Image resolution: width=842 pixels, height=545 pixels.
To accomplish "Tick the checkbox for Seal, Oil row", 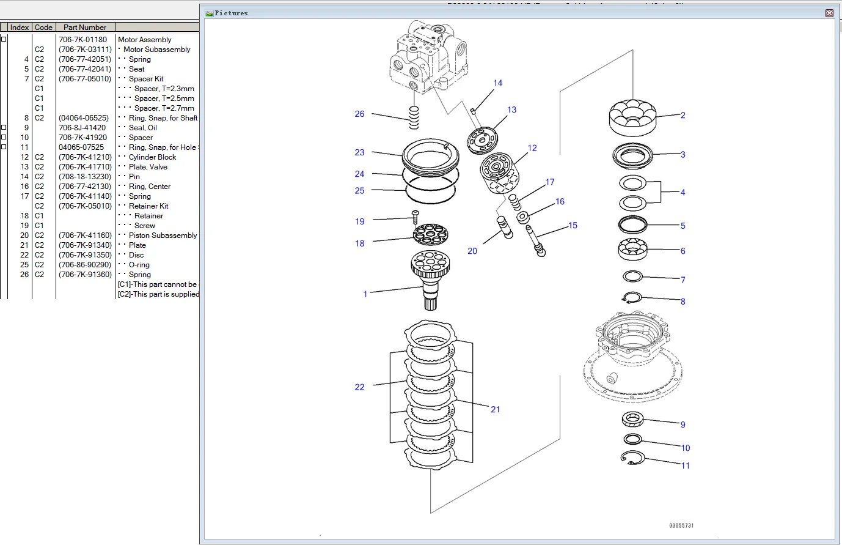I will pos(4,127).
